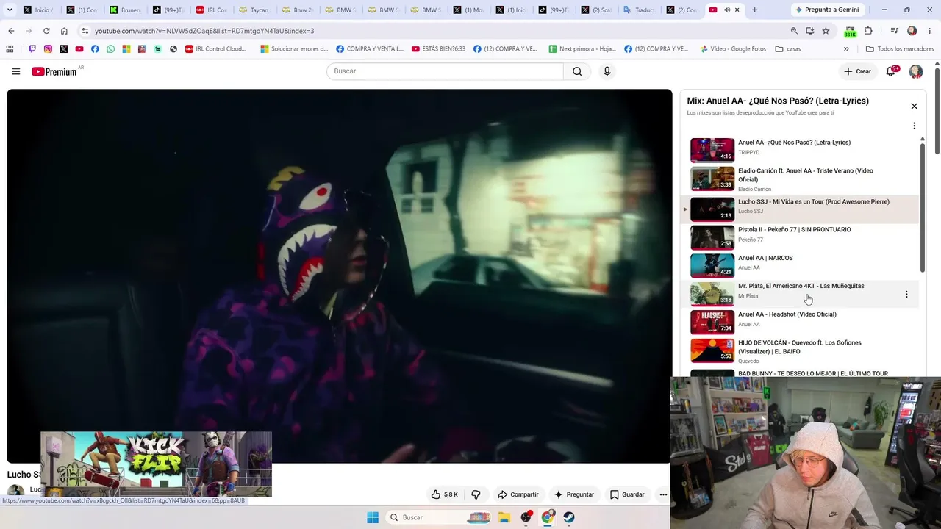Viewport: 941px width, 529px height.
Task: Open BAD BUNNY - TE DESEO LO MEJOR title
Action: [813, 373]
